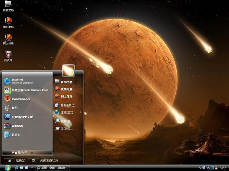Expand the 连接到(T) submenu
Screen dimensions: 229x171
point(68,113)
